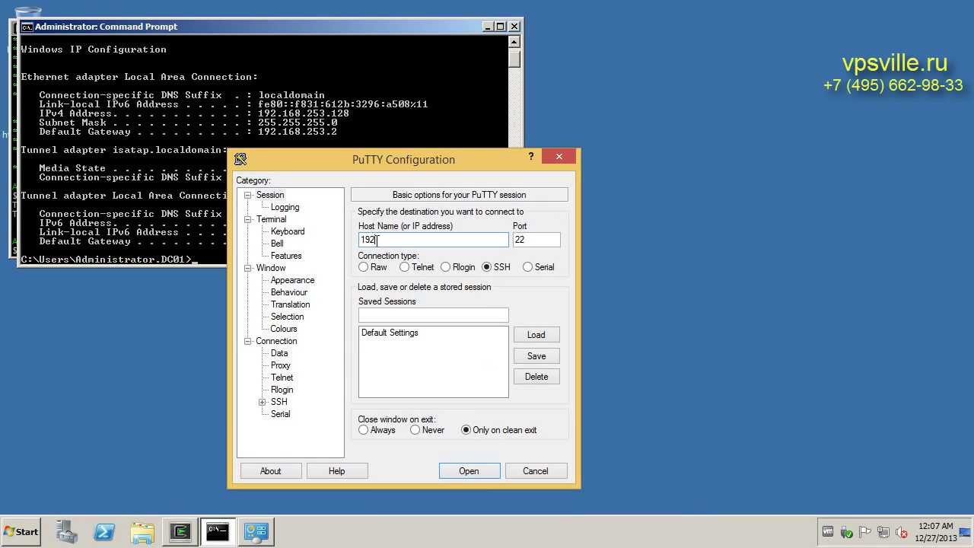
Task: Select the Telnet tree category
Action: click(282, 378)
